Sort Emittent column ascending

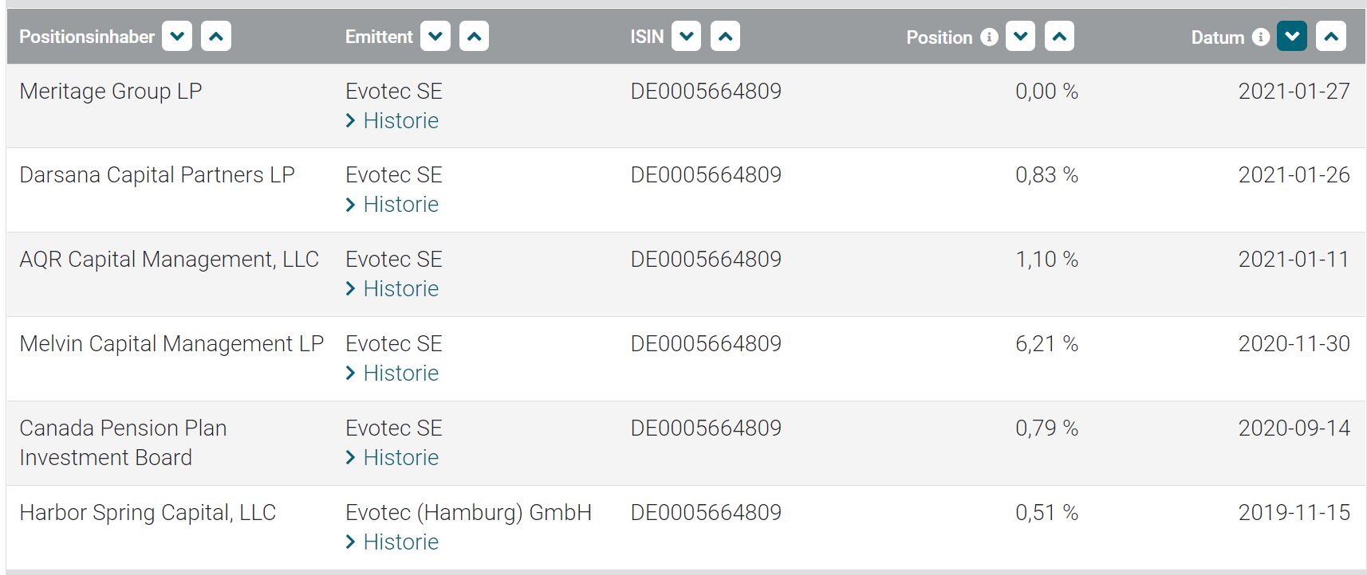coord(475,37)
